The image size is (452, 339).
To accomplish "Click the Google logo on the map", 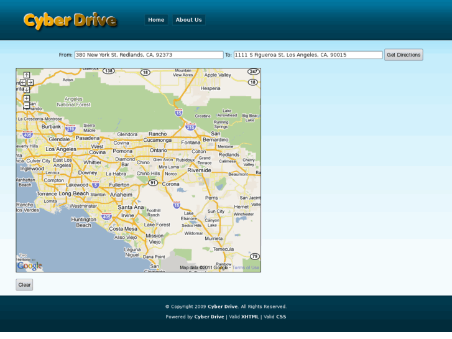I will [30, 266].
